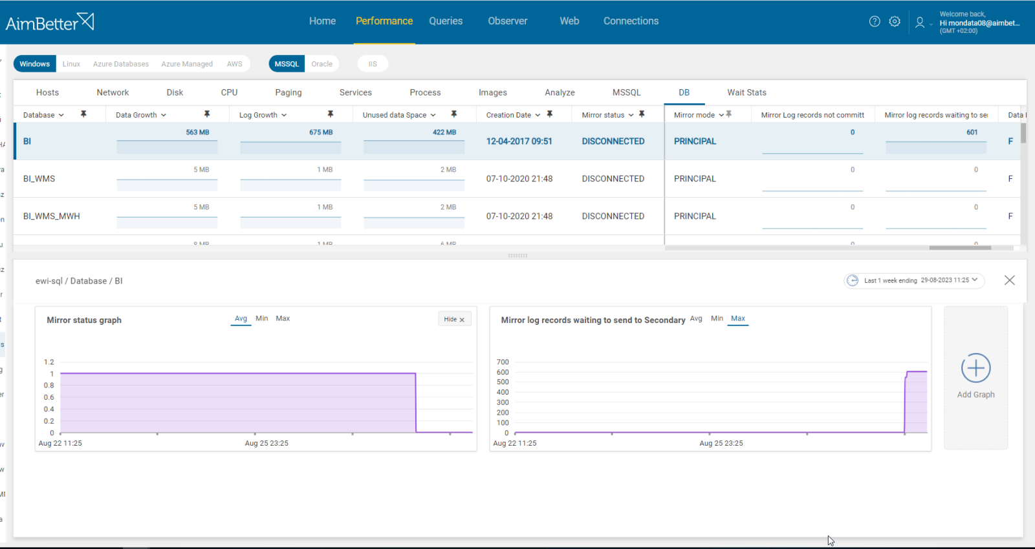
Task: Switch to the MSSQL tab
Action: coord(627,92)
